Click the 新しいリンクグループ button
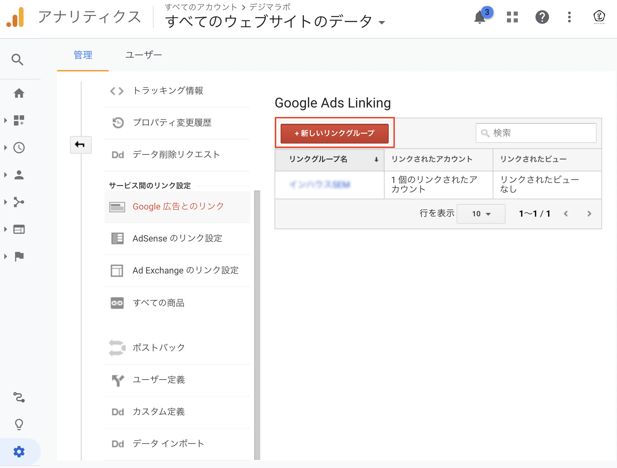617x468 pixels. (335, 133)
